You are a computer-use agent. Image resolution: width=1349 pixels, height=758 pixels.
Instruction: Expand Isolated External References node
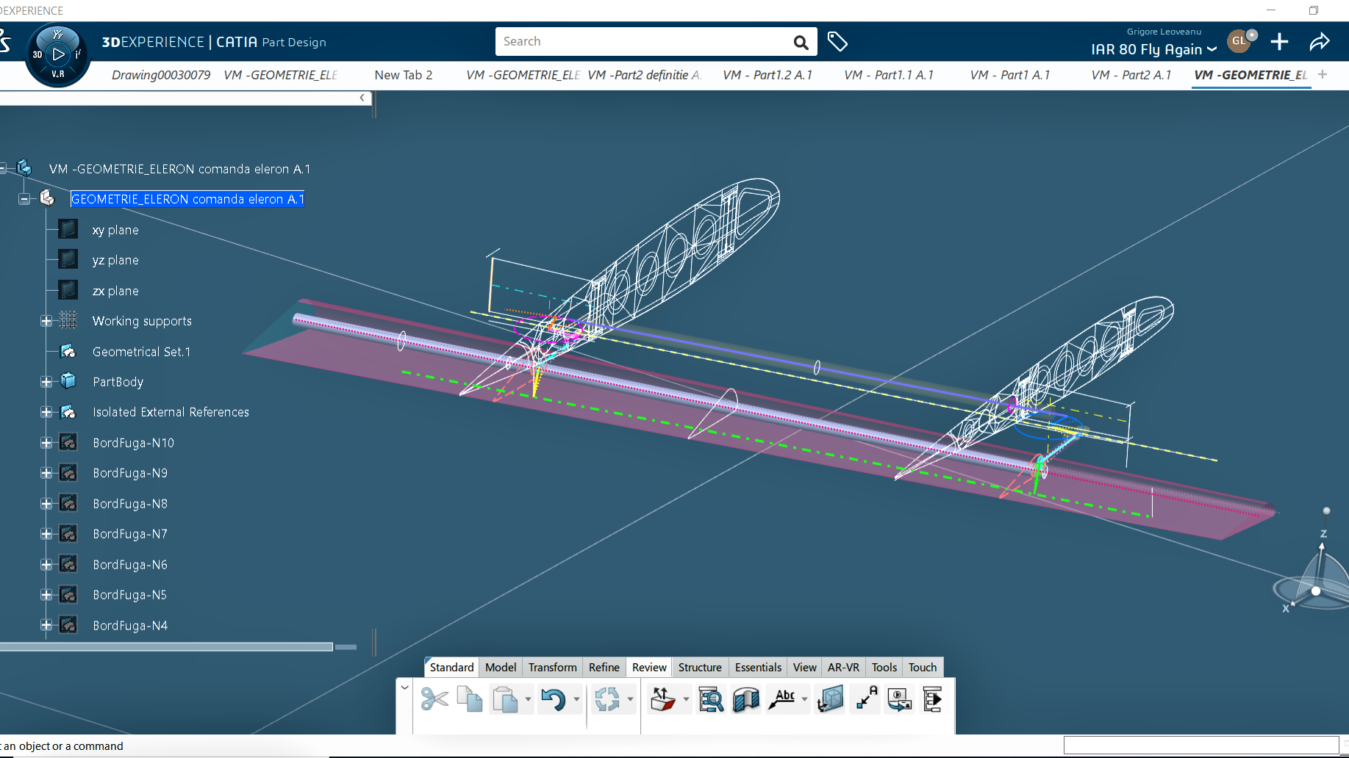tap(46, 412)
